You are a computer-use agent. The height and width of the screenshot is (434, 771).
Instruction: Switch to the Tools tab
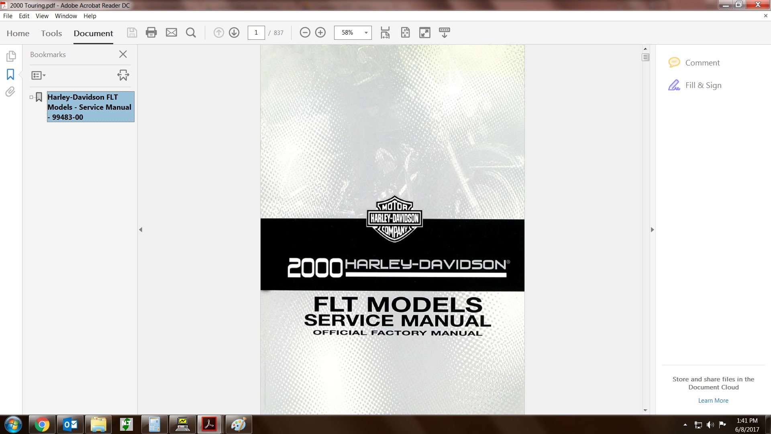51,33
